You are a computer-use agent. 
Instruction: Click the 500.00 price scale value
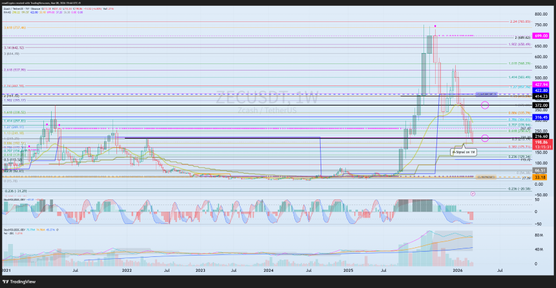tap(540, 78)
